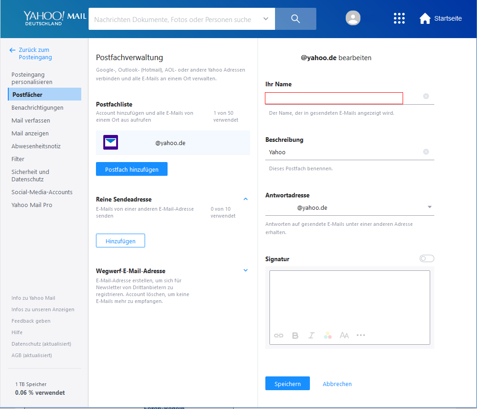Click the '1 TB Speicher' storage text
This screenshot has height=409, width=477.
[x=31, y=384]
